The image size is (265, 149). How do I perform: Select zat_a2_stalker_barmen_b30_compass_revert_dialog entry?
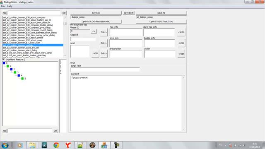[x=28, y=30]
